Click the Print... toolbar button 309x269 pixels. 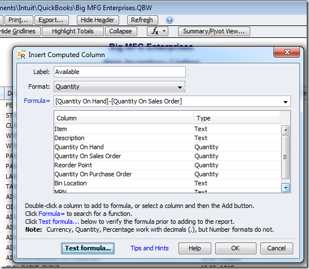(18, 20)
